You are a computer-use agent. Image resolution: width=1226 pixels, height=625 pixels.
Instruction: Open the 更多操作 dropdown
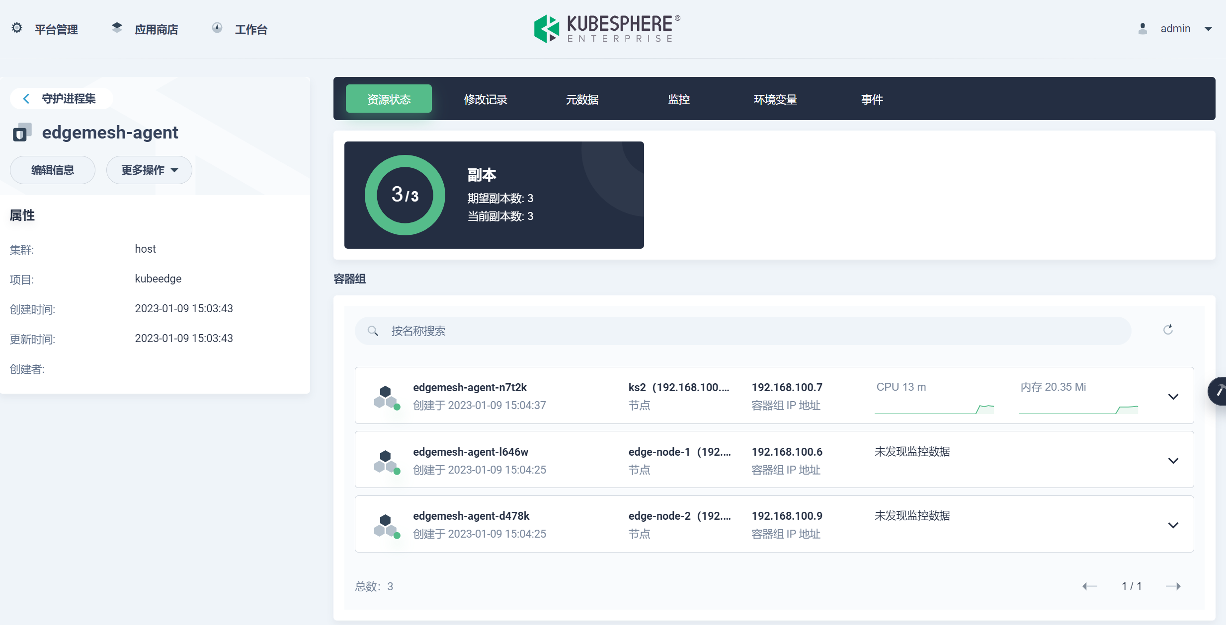pyautogui.click(x=149, y=170)
